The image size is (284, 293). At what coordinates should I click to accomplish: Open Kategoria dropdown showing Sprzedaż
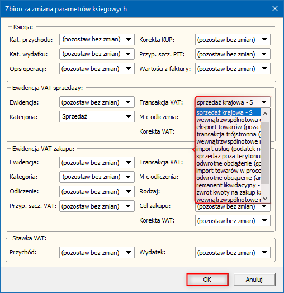pos(97,117)
